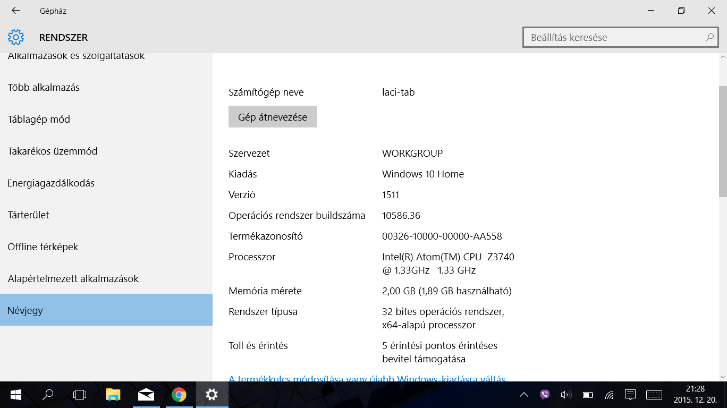This screenshot has height=408, width=727.
Task: Close the Gépház window
Action: pos(712,11)
